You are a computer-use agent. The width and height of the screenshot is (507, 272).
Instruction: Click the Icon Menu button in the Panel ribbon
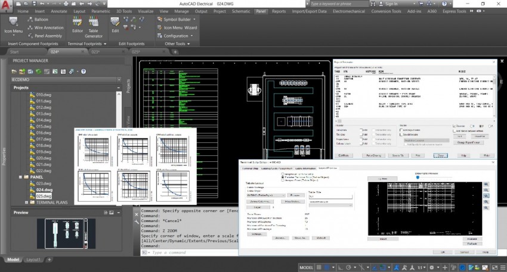click(13, 26)
